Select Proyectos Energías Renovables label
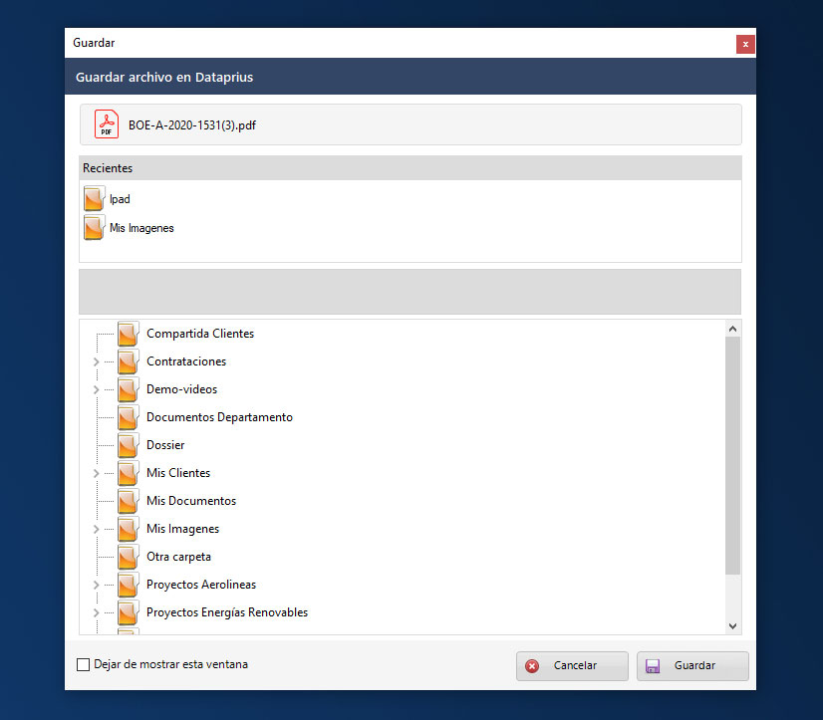The height and width of the screenshot is (720, 823). (227, 611)
